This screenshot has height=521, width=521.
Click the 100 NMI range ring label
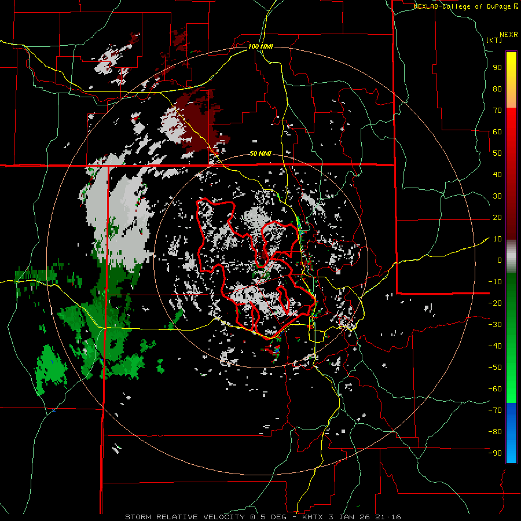click(x=260, y=46)
